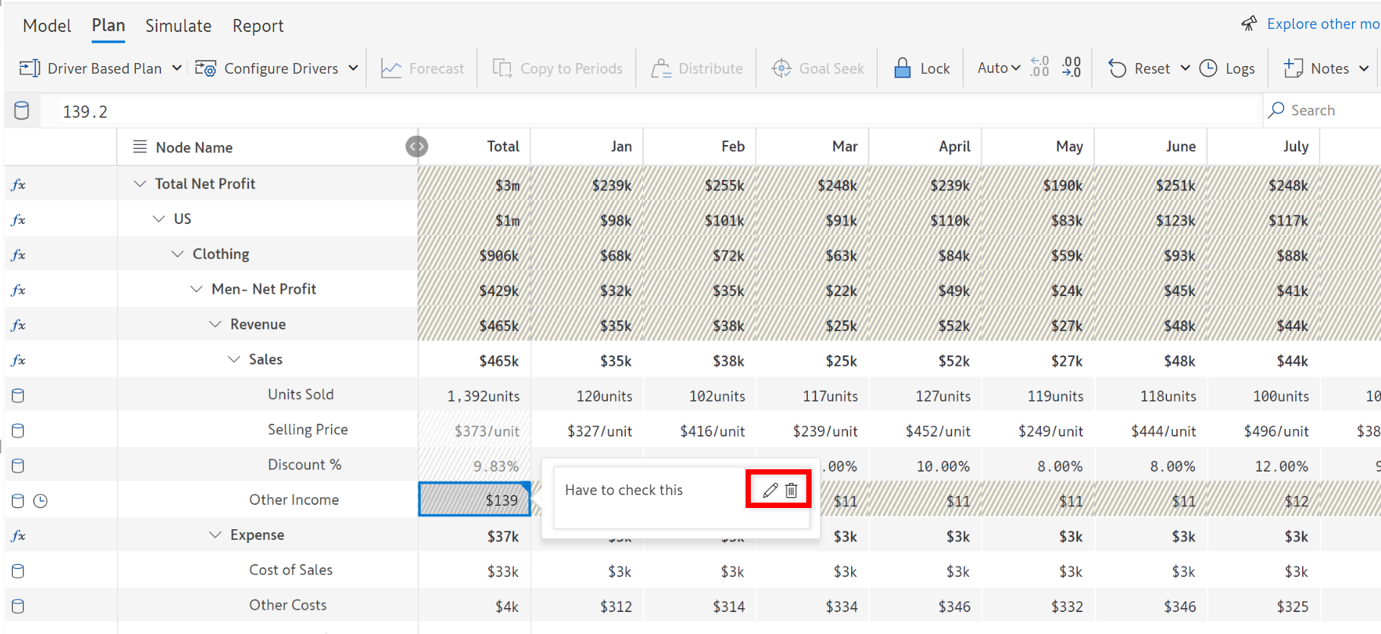Open the Report tab

click(257, 26)
